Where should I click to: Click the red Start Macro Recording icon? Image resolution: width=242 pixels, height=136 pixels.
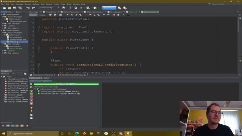click(114, 15)
